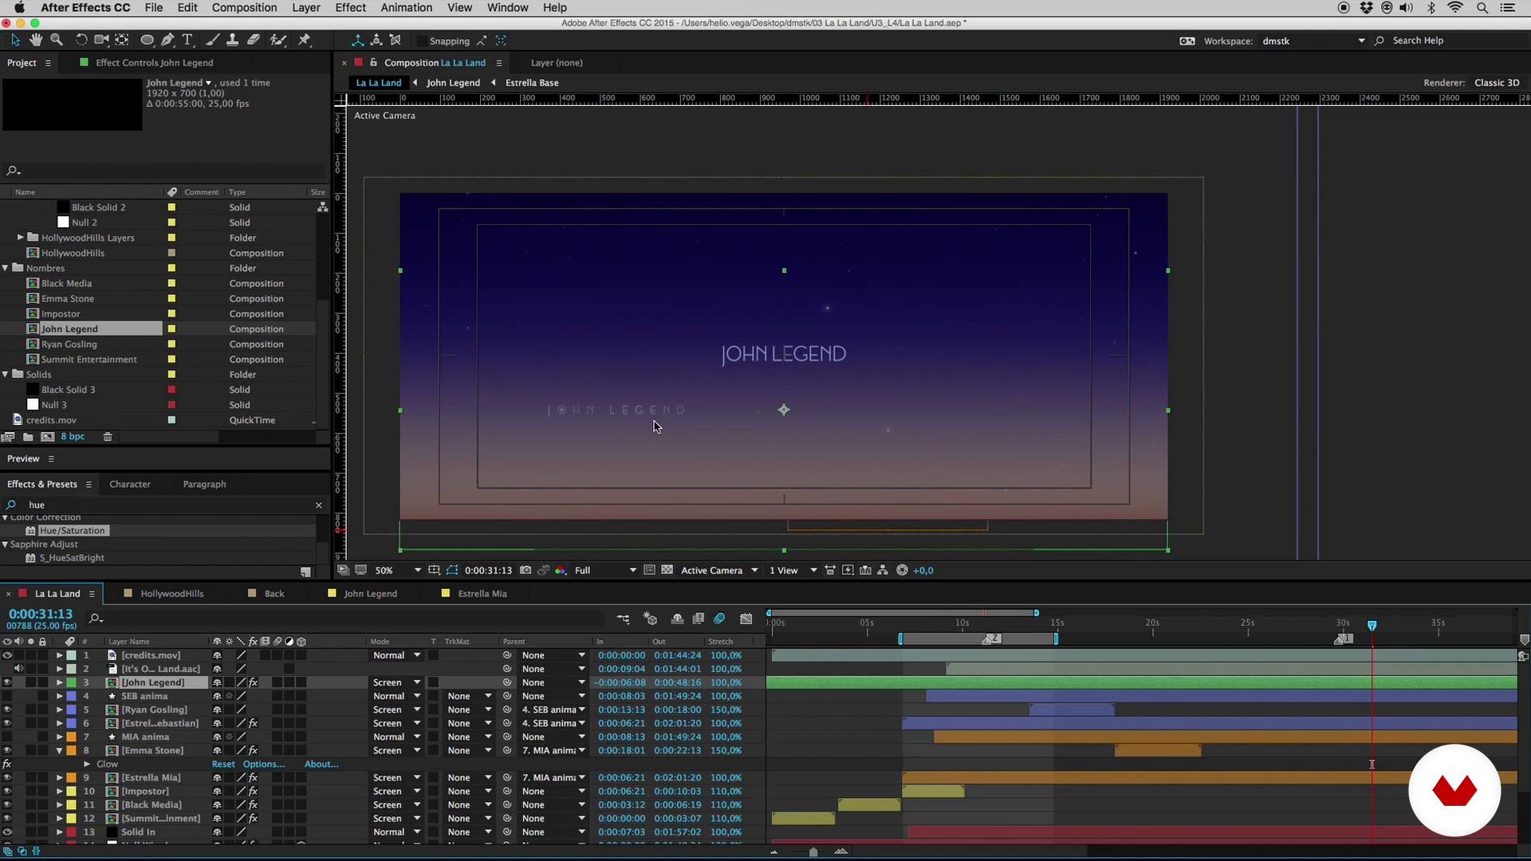Click the Reset Exposure icon
The height and width of the screenshot is (861, 1531).
coord(902,570)
